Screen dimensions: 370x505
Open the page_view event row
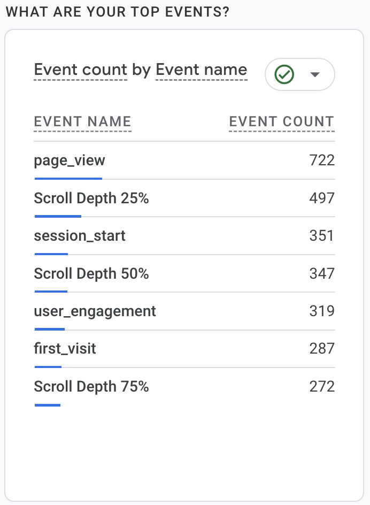click(70, 160)
